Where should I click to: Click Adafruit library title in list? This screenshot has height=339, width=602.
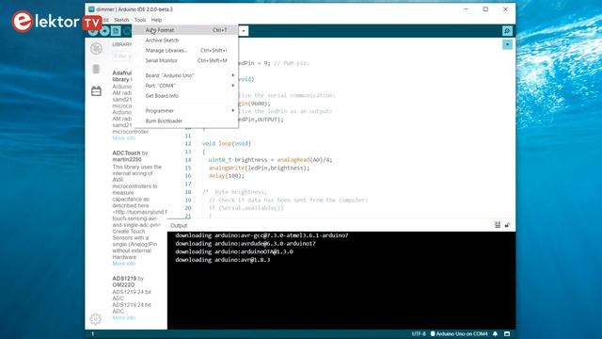point(122,76)
